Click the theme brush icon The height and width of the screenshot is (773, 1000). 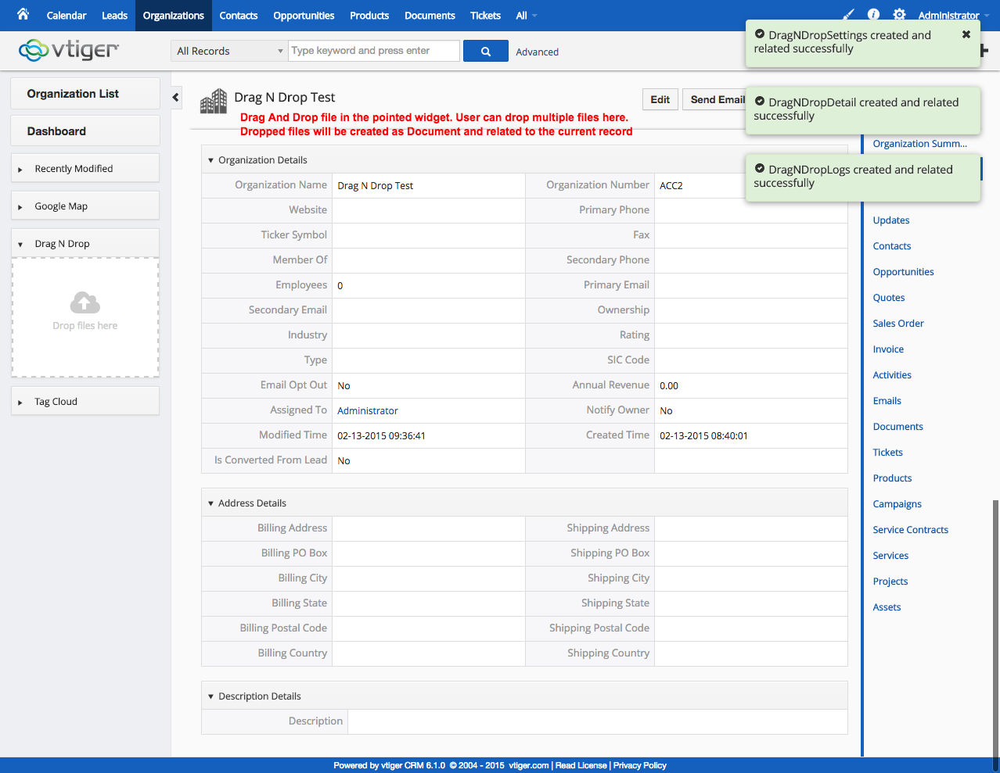point(849,15)
